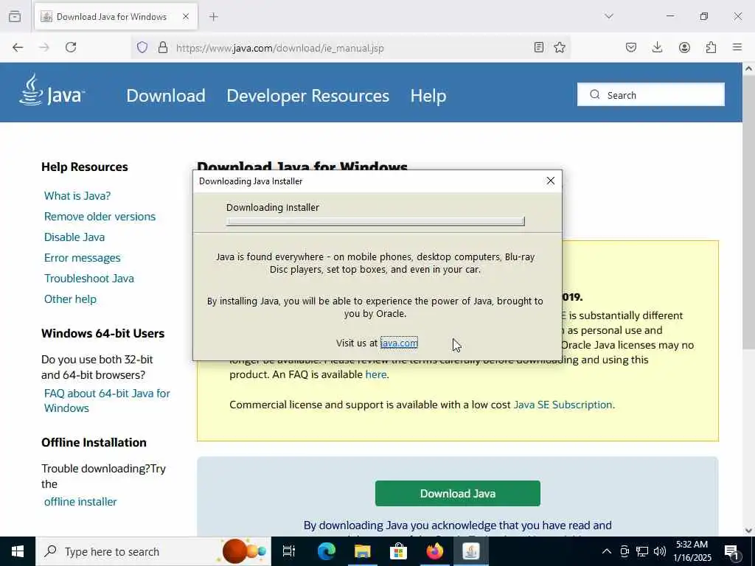Save page to Pocket
The image size is (755, 566).
pyautogui.click(x=631, y=47)
